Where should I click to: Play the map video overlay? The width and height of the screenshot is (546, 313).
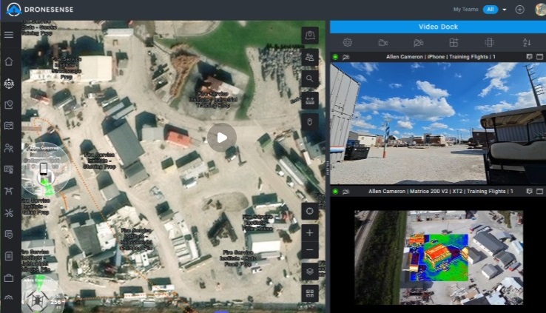(x=222, y=138)
